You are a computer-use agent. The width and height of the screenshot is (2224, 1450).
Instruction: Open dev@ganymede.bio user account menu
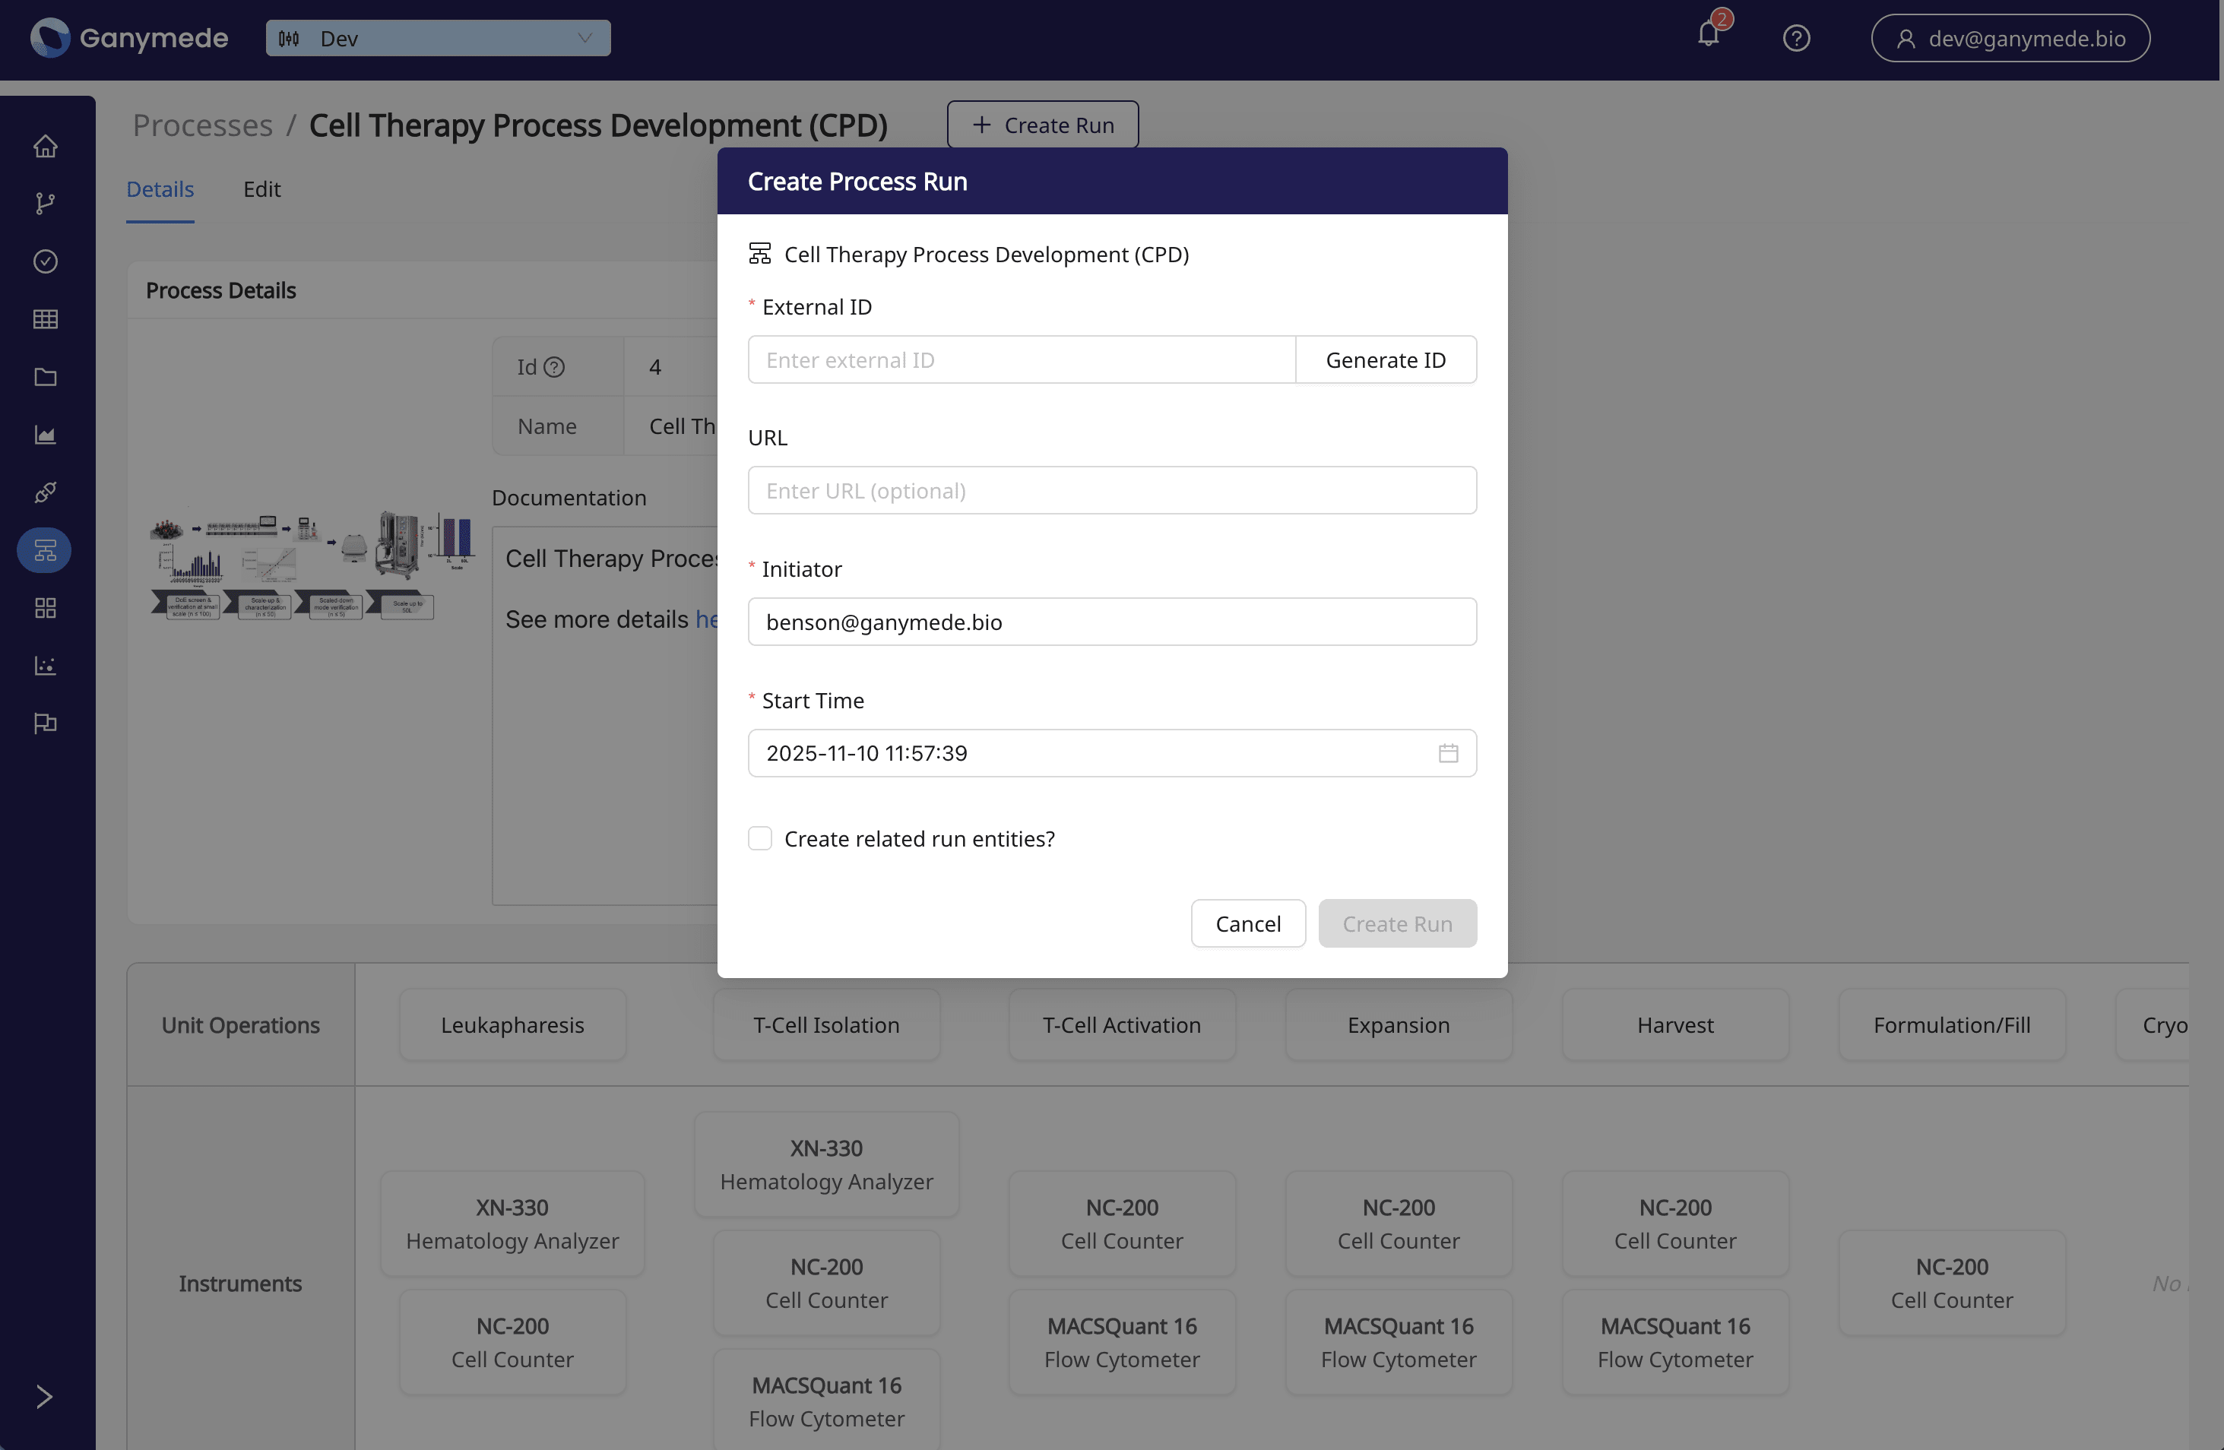pyautogui.click(x=2010, y=38)
